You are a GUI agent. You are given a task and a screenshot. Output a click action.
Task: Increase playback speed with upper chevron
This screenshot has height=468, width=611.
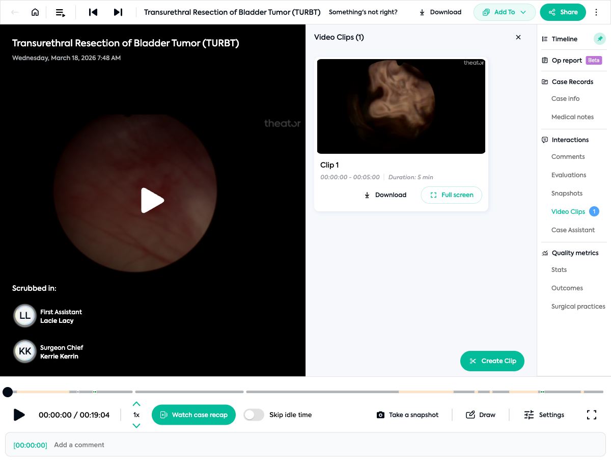click(136, 403)
